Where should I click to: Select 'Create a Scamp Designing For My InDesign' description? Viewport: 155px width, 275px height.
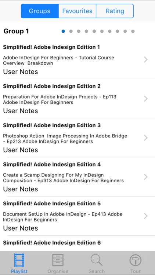click(x=64, y=178)
